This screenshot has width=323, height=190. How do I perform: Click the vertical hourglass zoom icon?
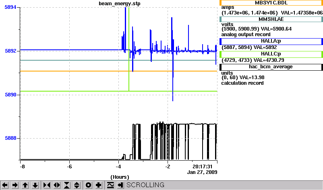click(67, 185)
